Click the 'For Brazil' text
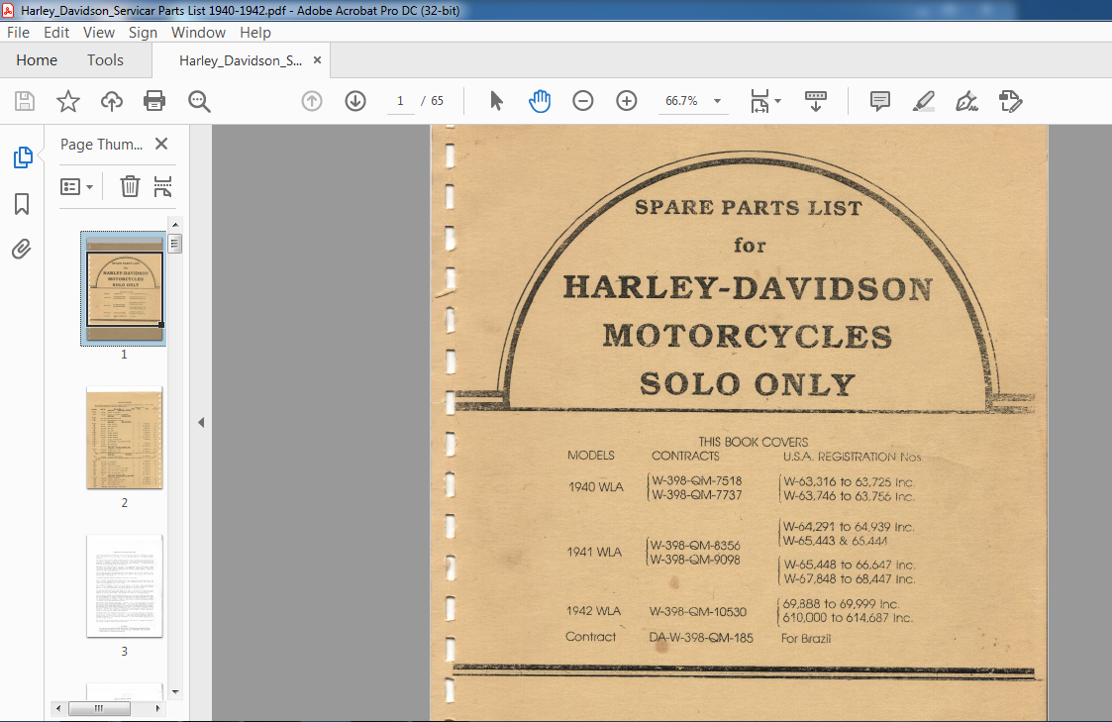This screenshot has width=1112, height=722. click(x=806, y=638)
